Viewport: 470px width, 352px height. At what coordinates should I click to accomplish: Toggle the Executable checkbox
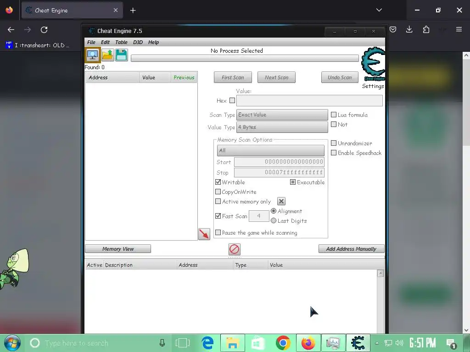point(293,182)
